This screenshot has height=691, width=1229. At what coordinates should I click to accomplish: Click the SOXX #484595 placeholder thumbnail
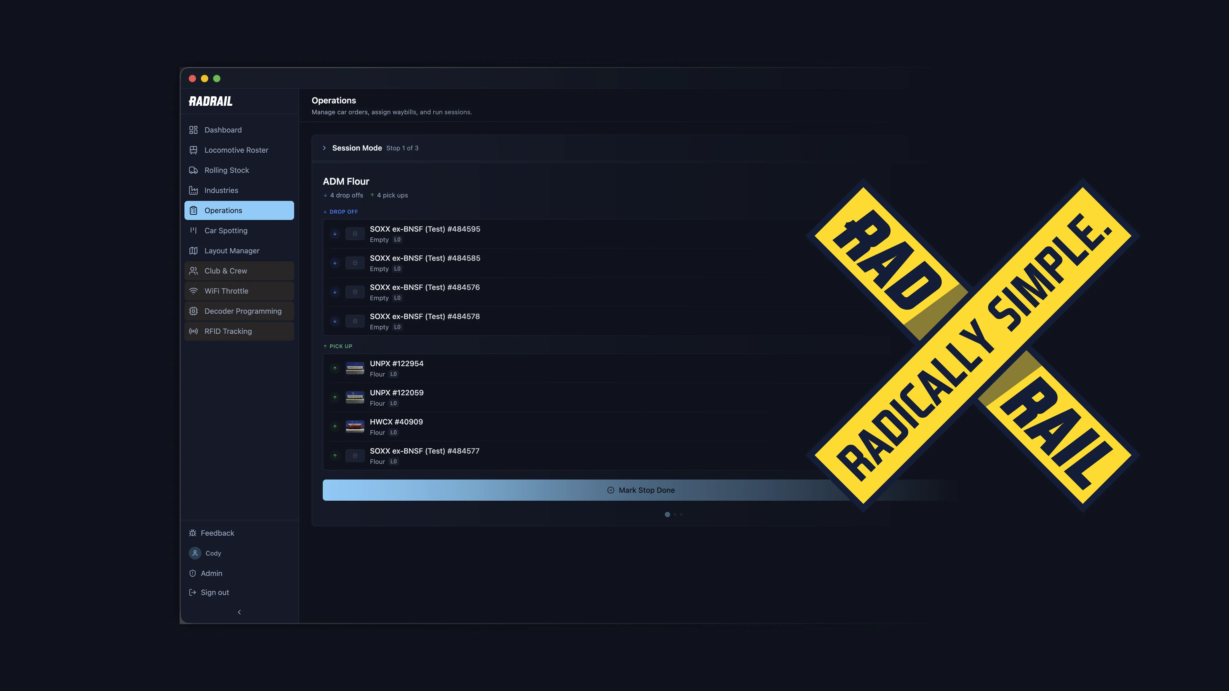[x=355, y=234]
